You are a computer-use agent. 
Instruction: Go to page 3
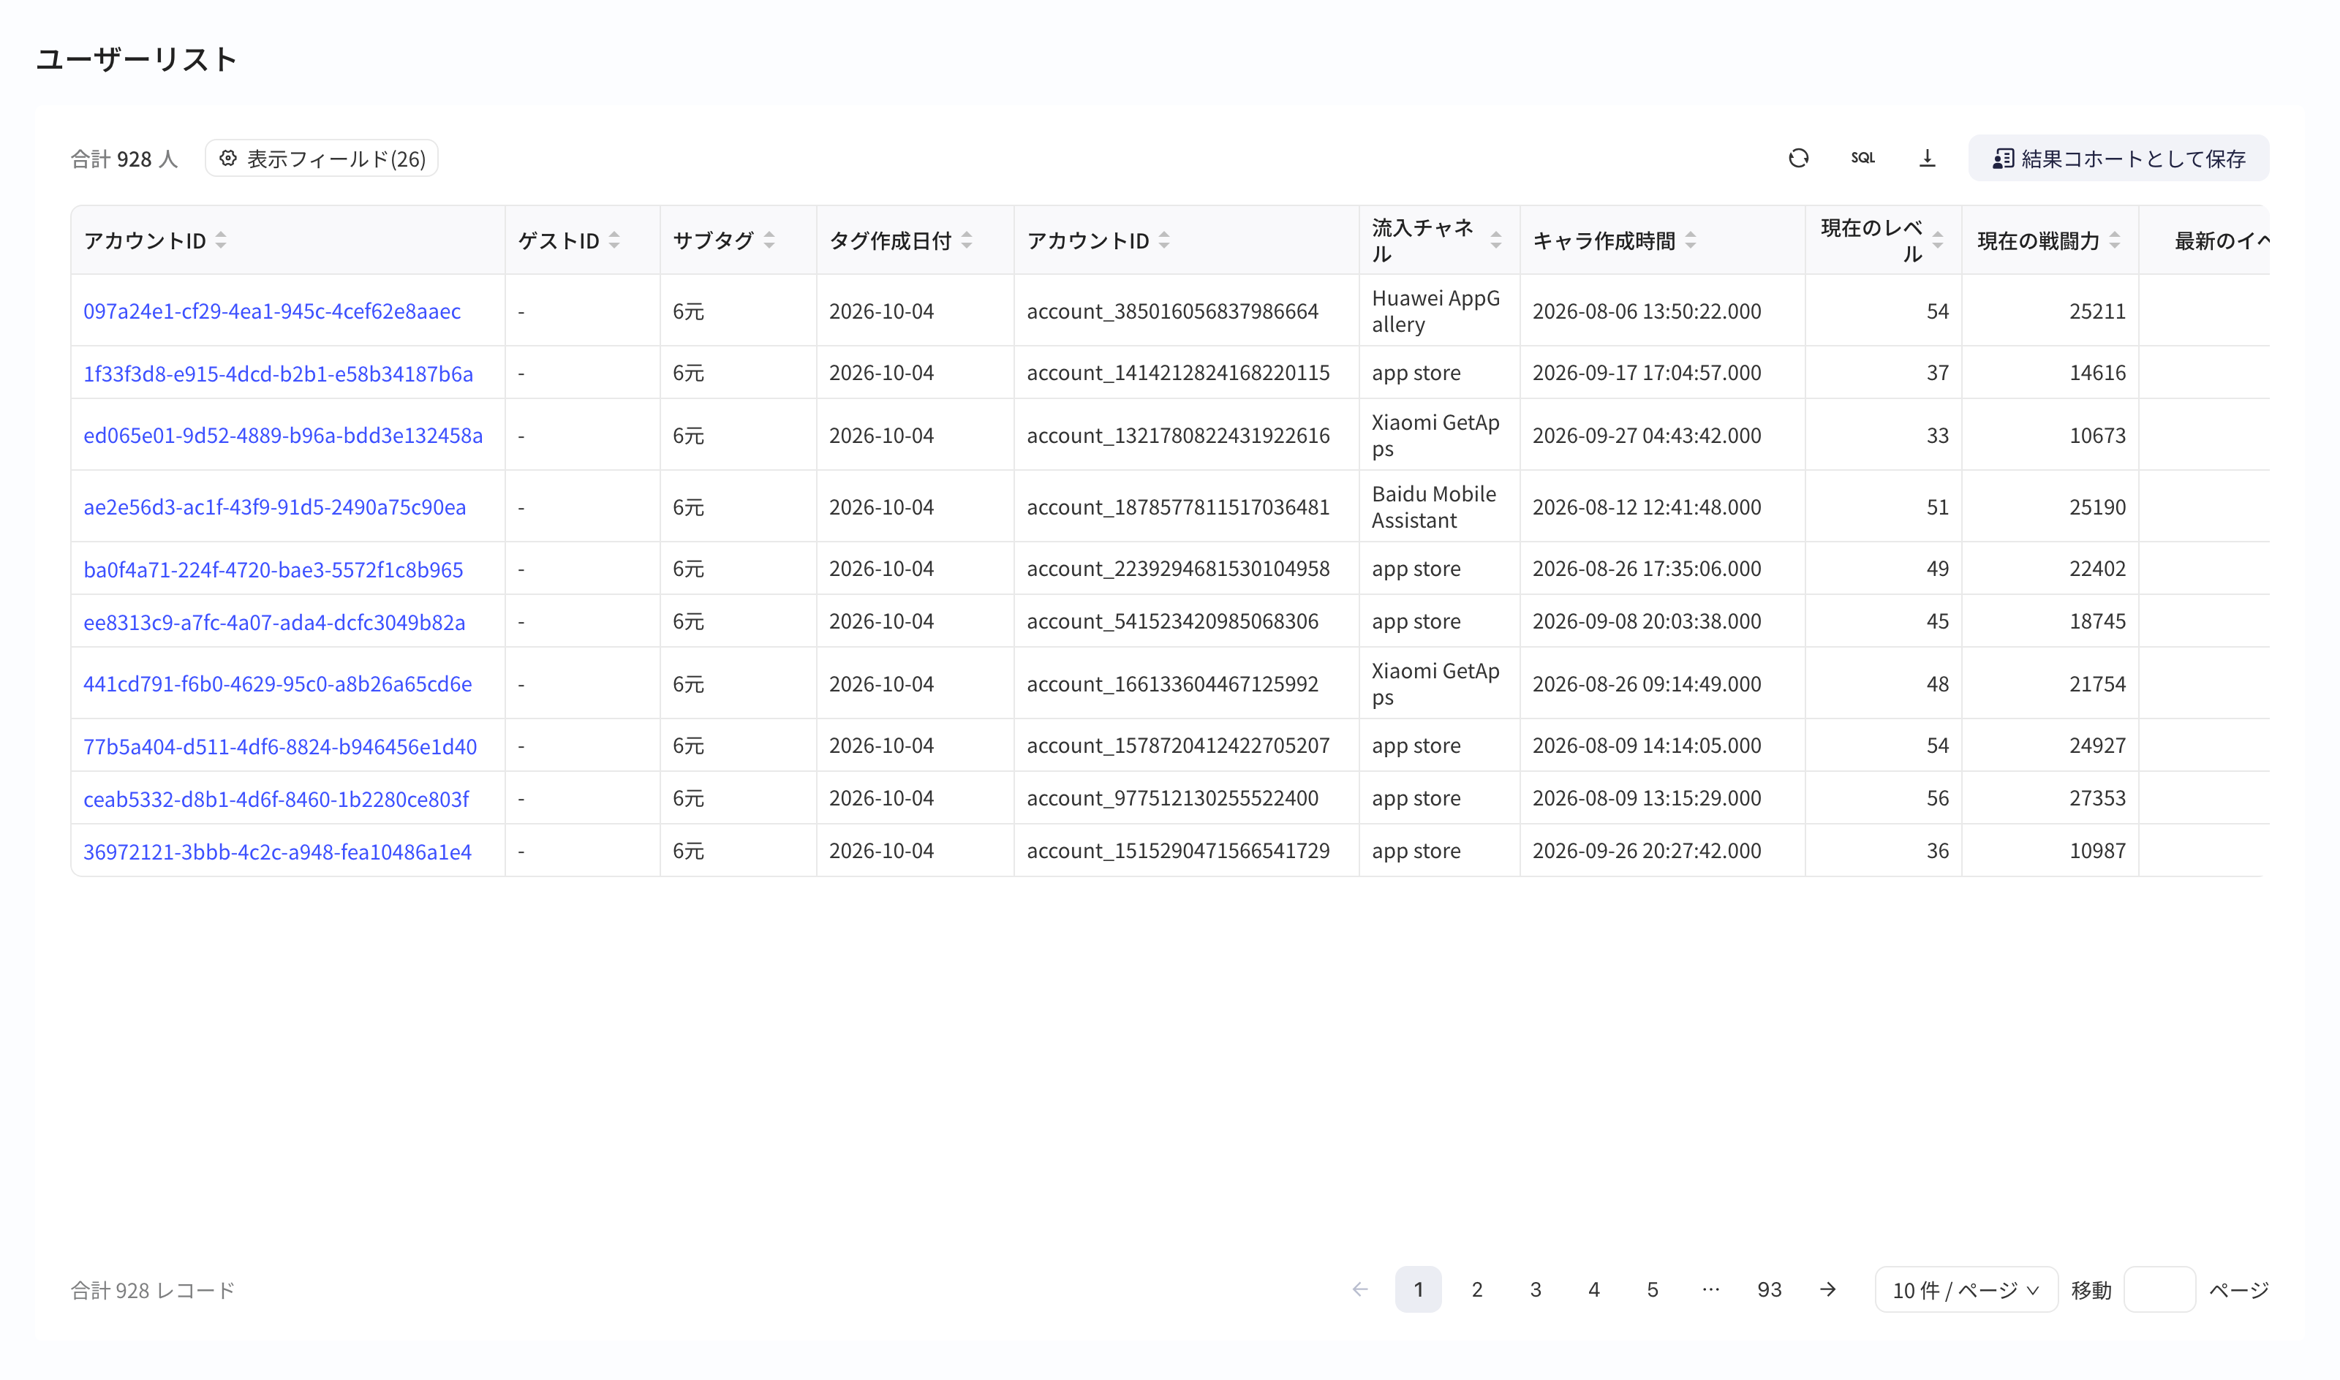pyautogui.click(x=1536, y=1289)
